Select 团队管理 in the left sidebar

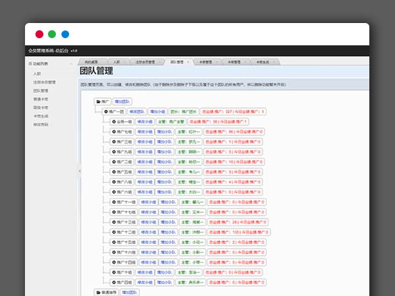[40, 91]
